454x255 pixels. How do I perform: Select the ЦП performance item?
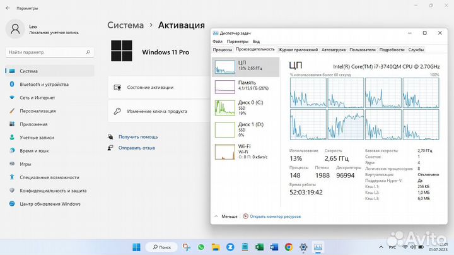click(245, 67)
